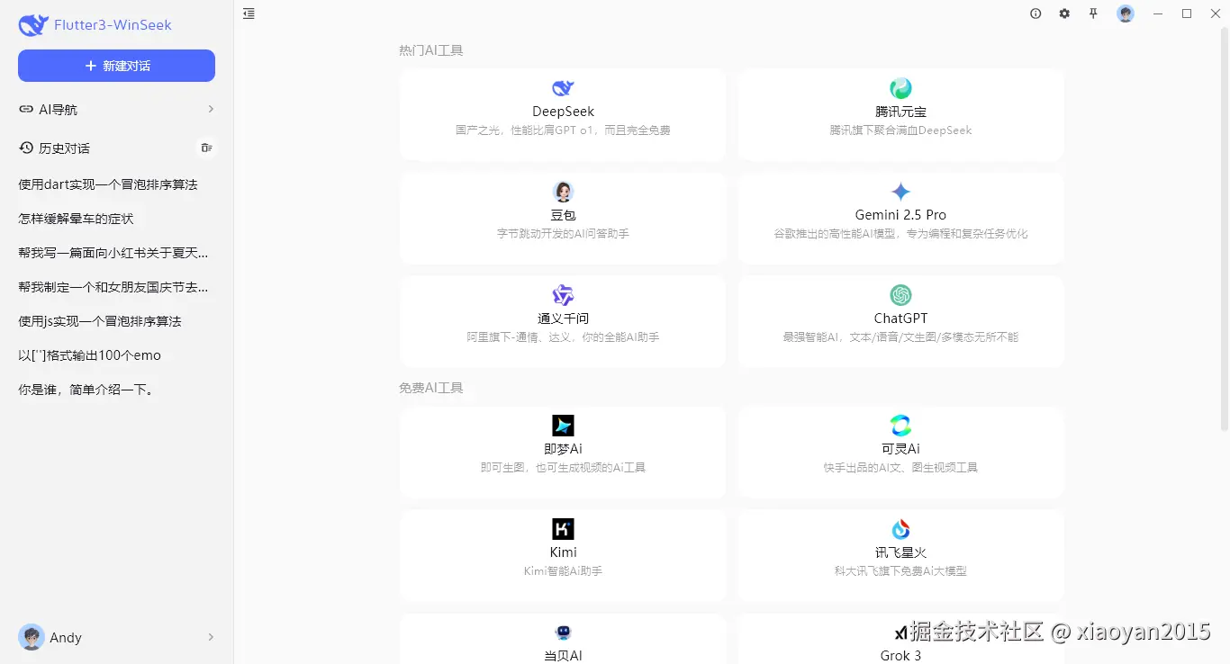Screen dimensions: 1230x664
Task: Open the DeepSeek card title
Action: click(x=563, y=112)
